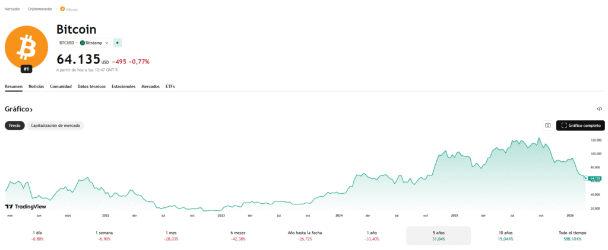
Task: Click the TradingView logo on chart
Action: pyautogui.click(x=26, y=207)
